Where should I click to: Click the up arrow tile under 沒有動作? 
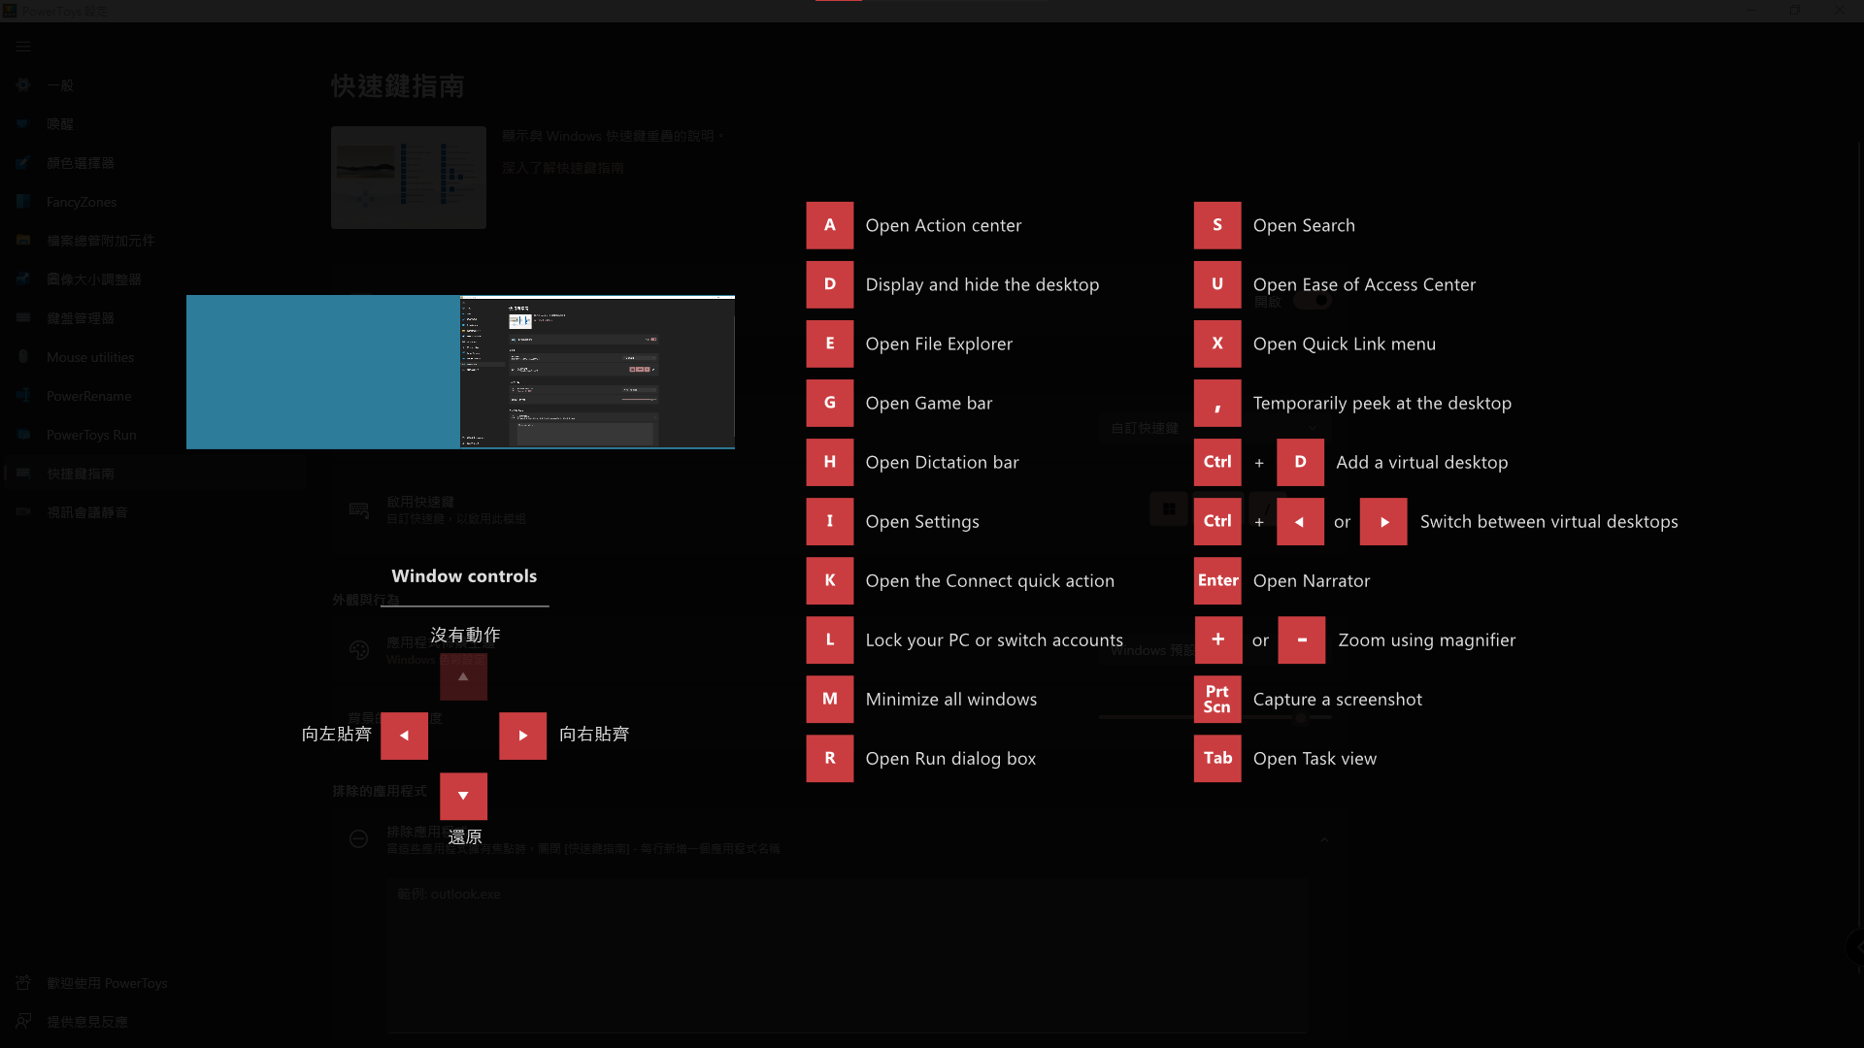463,676
